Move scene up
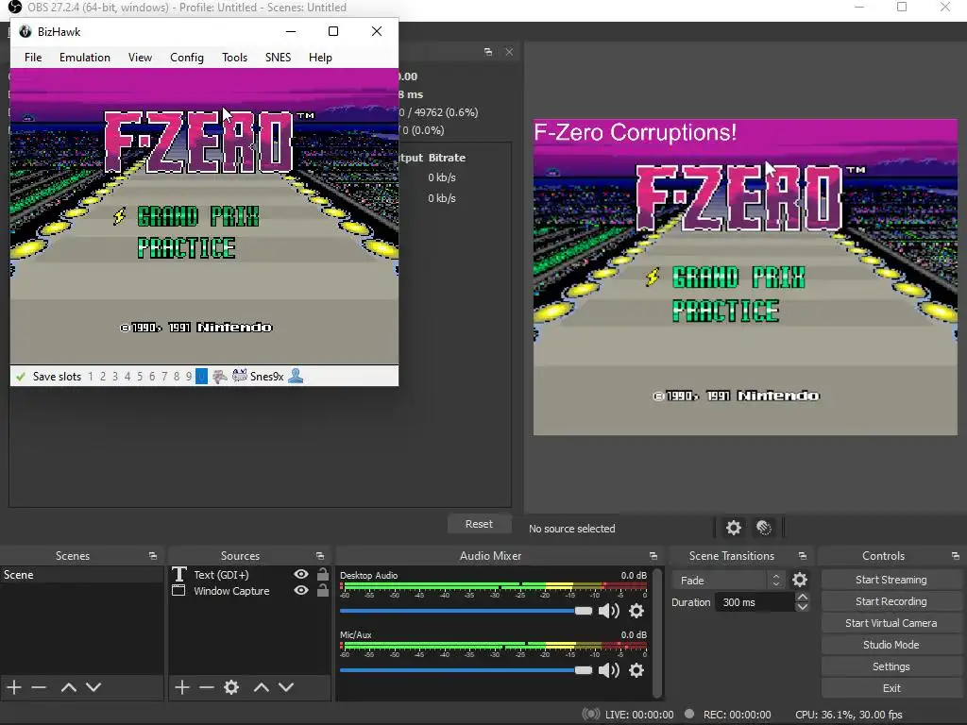 68,687
